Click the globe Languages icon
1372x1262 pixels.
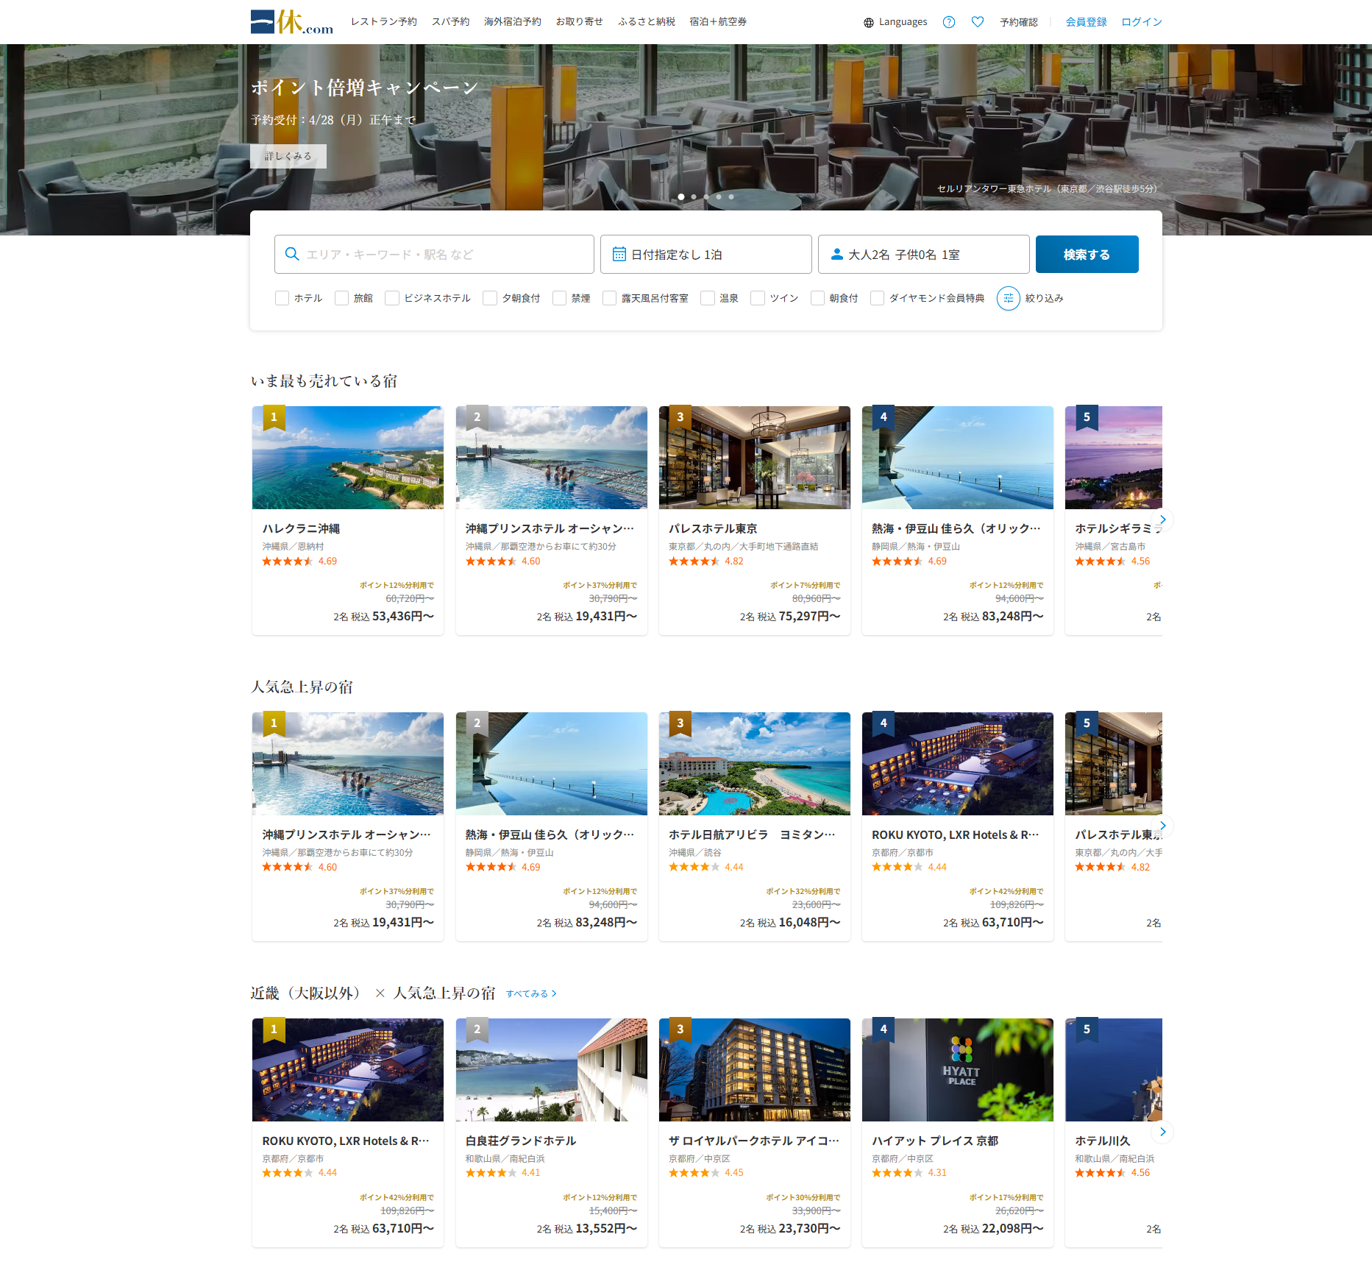[869, 22]
